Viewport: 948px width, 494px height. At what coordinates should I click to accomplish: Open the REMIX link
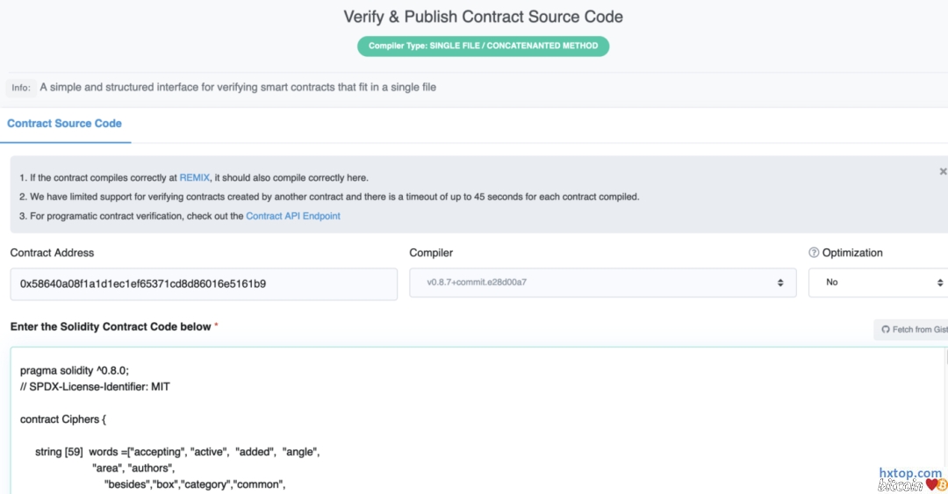195,177
